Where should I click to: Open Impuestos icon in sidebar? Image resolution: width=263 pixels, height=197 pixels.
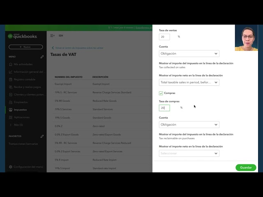(x=11, y=110)
